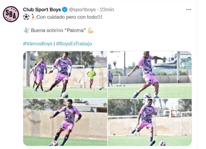Open top-left training photo with four players
Screen dimensions: 206x149
pyautogui.click(x=65, y=74)
